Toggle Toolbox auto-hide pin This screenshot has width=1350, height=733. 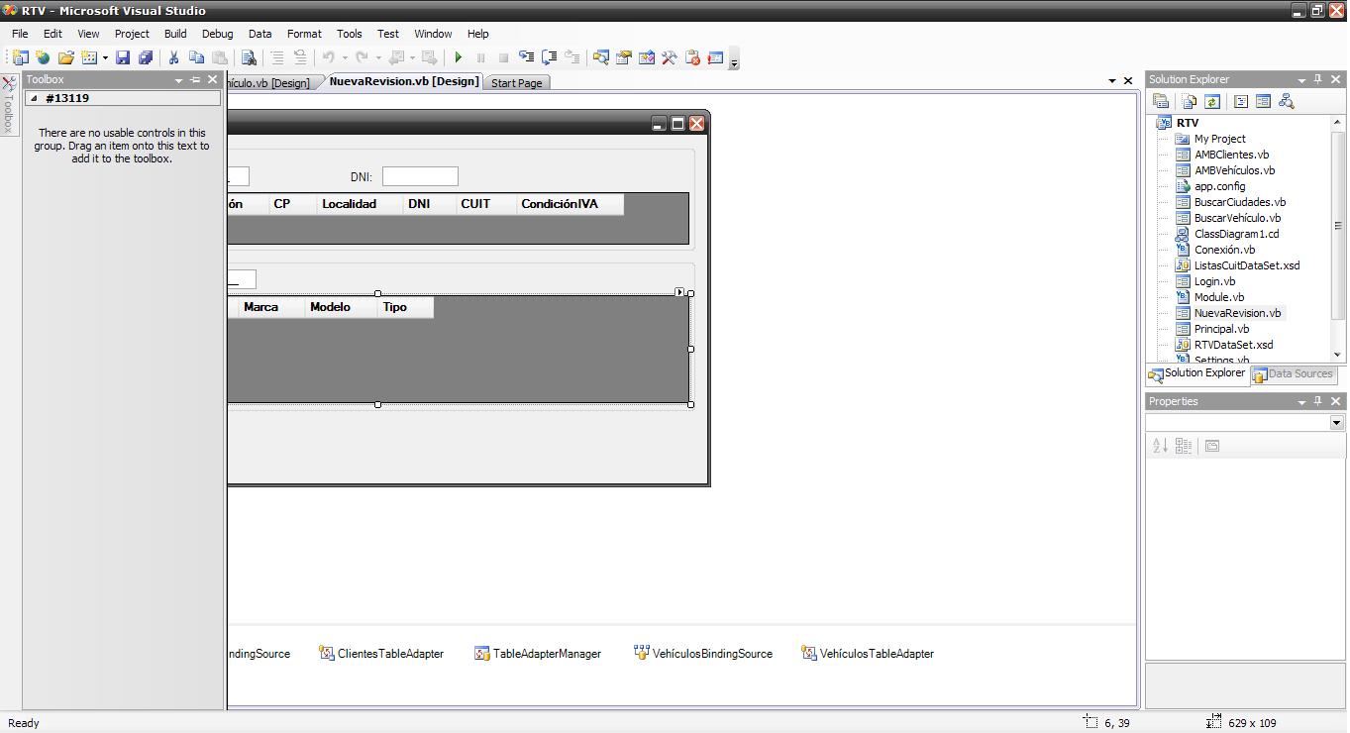pyautogui.click(x=195, y=79)
